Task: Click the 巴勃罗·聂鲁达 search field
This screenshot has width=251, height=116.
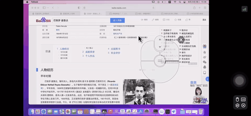Action: (81, 20)
